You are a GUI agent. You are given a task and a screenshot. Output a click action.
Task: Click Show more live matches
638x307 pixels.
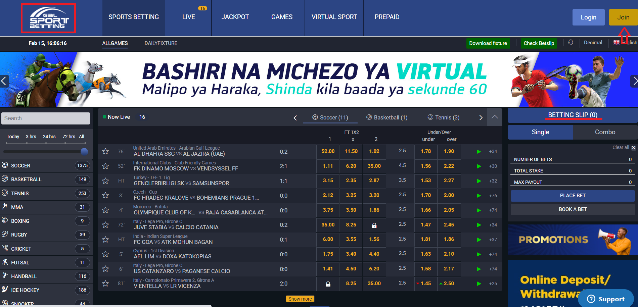coord(300,299)
